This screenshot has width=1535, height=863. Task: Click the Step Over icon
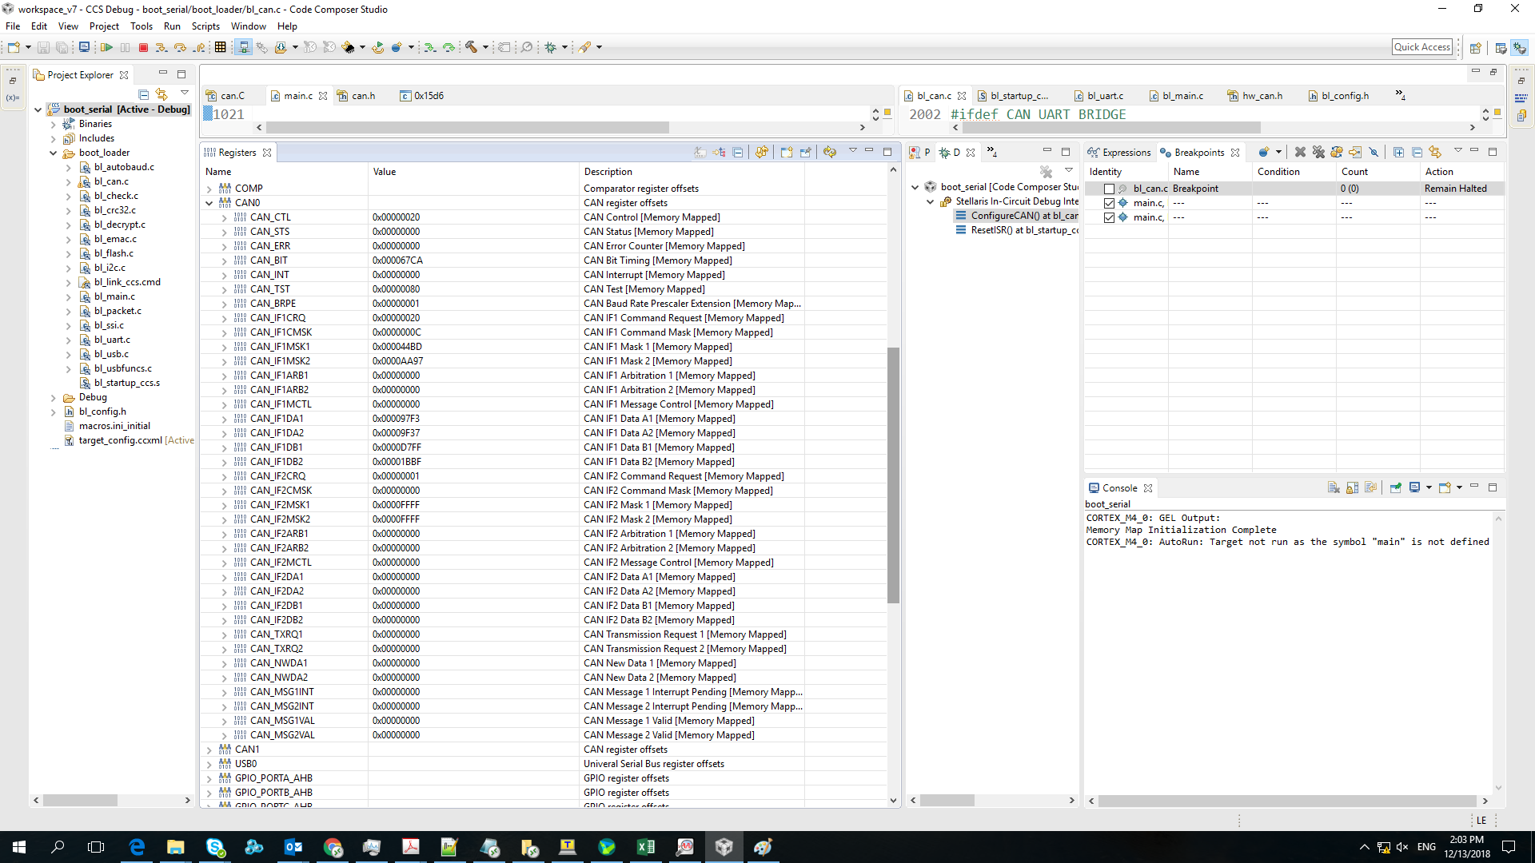point(180,48)
